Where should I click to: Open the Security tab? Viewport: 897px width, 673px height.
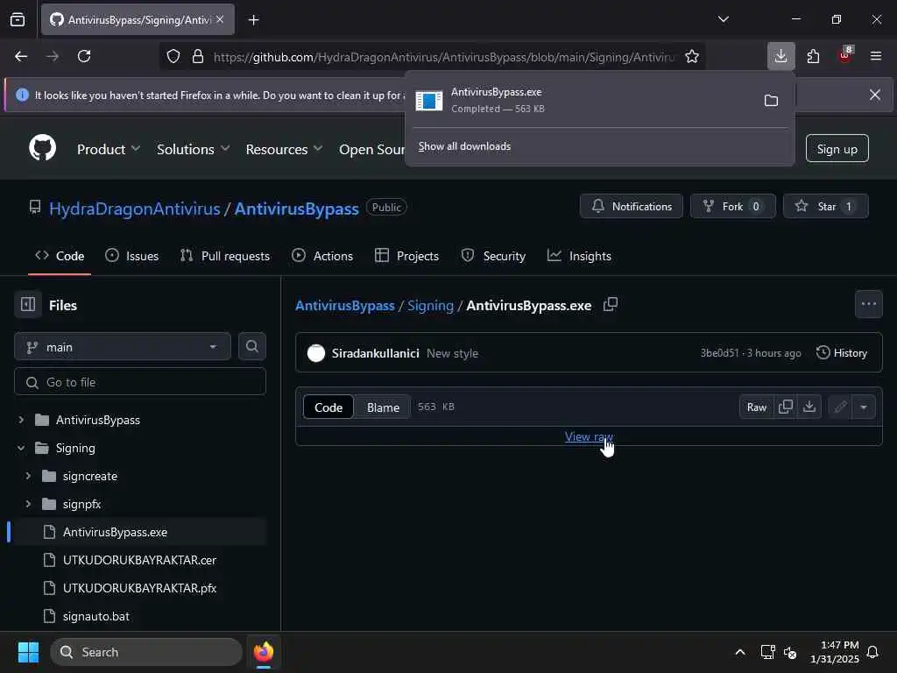pyautogui.click(x=493, y=256)
